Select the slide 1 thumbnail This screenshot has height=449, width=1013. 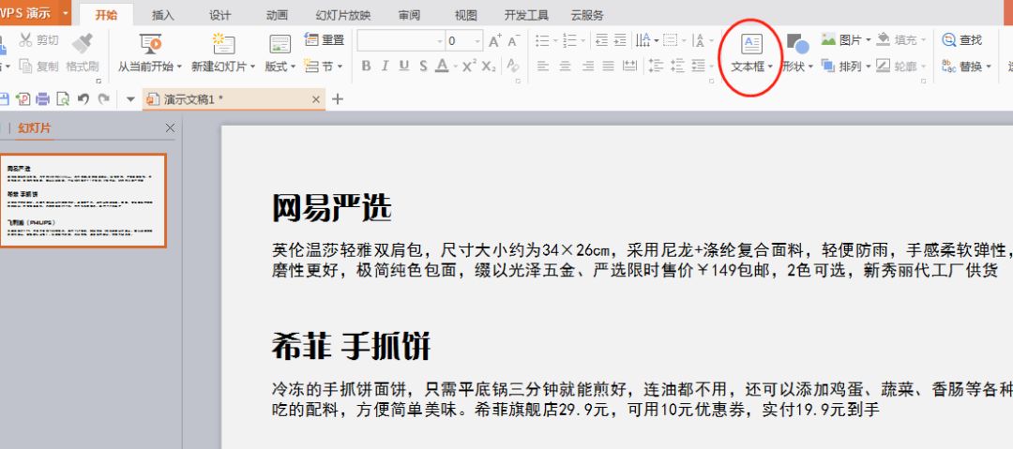pos(83,201)
